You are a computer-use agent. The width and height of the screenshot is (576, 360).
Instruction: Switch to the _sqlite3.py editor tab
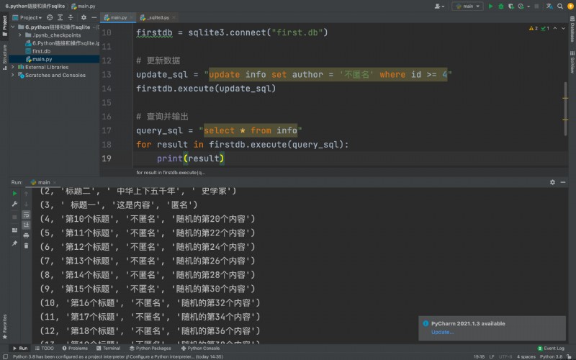[x=156, y=17]
